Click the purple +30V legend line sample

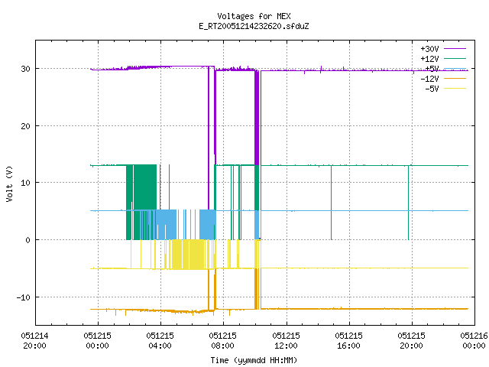click(x=455, y=49)
